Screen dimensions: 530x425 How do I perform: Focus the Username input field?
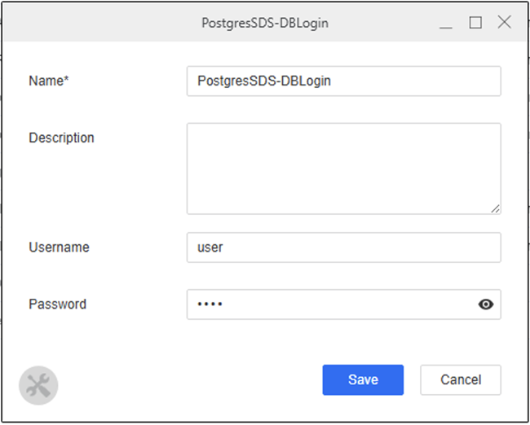tap(343, 248)
